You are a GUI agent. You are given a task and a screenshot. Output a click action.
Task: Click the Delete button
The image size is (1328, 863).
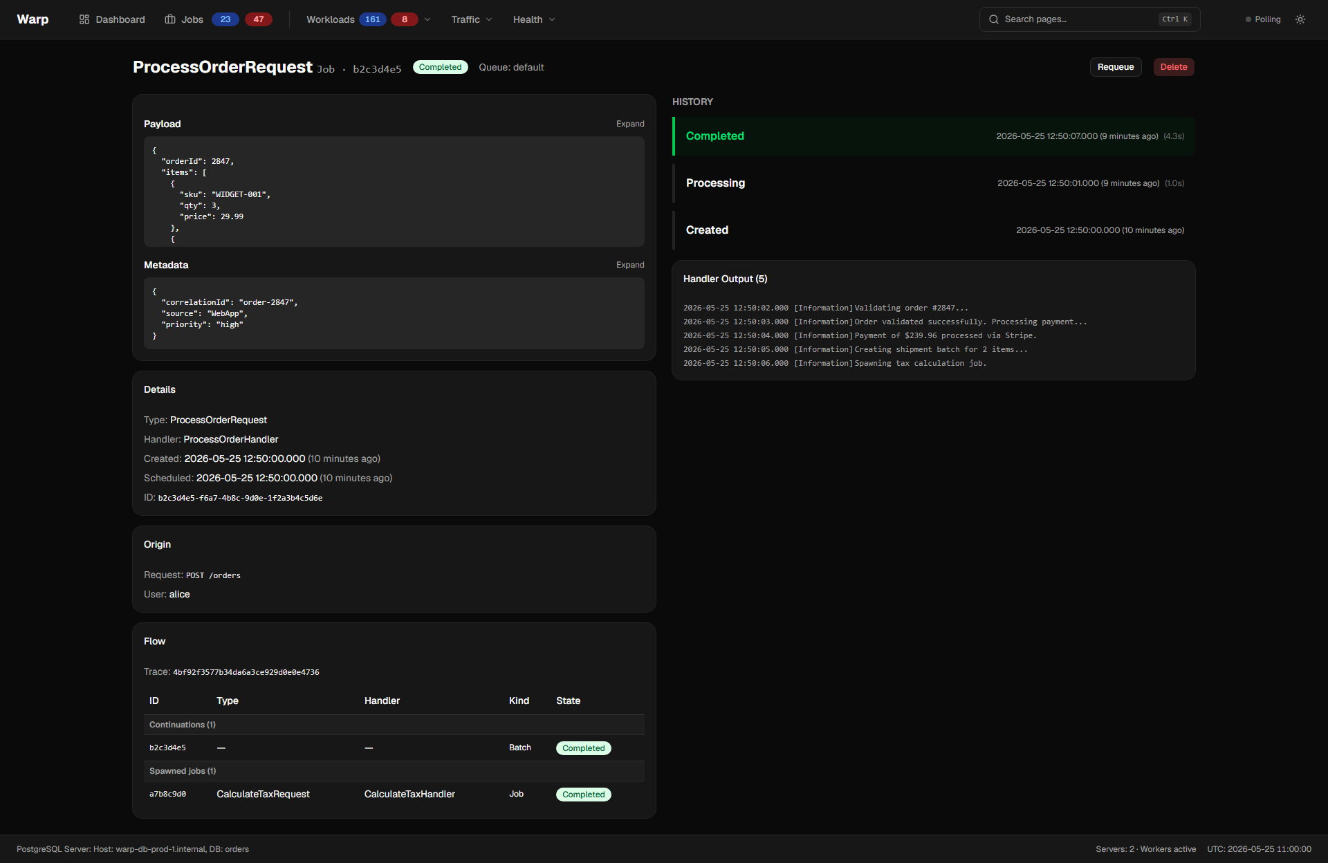1174,67
